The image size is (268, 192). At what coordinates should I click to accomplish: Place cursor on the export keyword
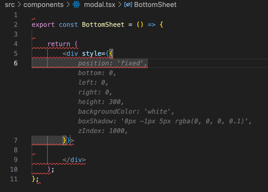pos(43,25)
